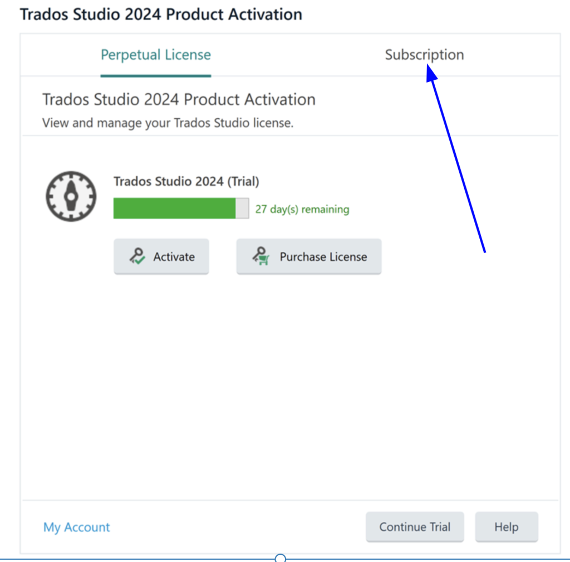
Task: Click the compass-style Trados Studio icon
Action: click(x=71, y=196)
